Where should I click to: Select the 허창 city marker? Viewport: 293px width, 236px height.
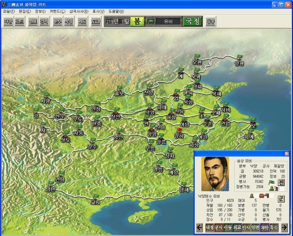(x=171, y=115)
